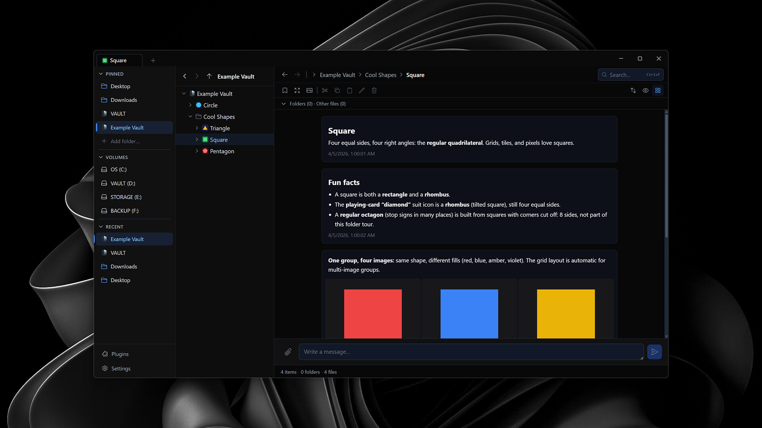Collapse the Cool Shapes tree folder
This screenshot has width=762, height=428.
(x=190, y=117)
